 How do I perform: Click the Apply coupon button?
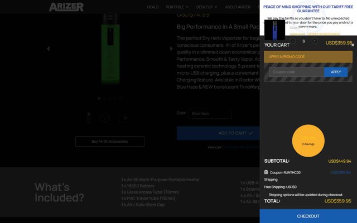click(336, 72)
